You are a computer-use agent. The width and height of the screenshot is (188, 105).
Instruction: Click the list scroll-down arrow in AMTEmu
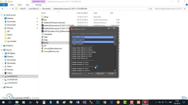[115, 71]
